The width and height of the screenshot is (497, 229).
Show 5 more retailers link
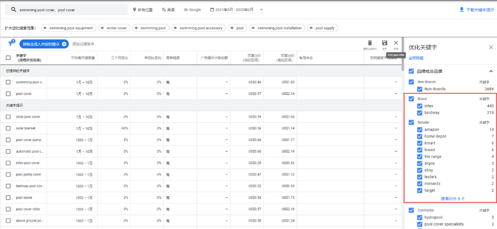pyautogui.click(x=453, y=199)
